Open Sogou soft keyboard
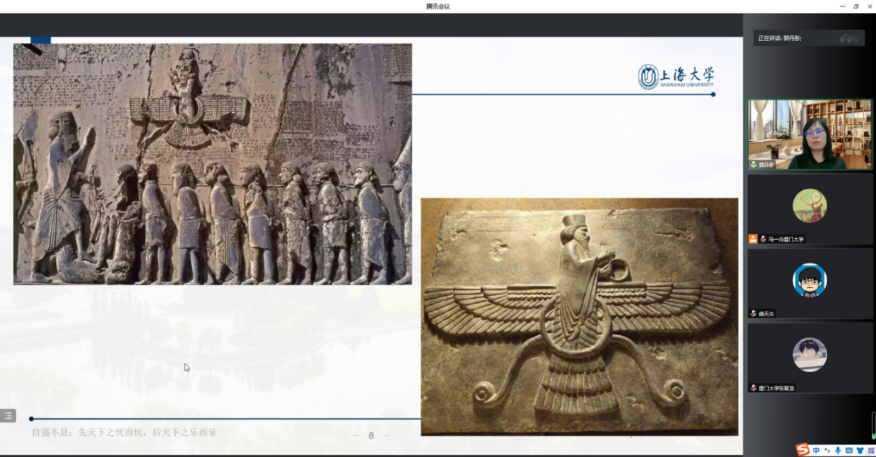The height and width of the screenshot is (457, 876). pyautogui.click(x=849, y=451)
